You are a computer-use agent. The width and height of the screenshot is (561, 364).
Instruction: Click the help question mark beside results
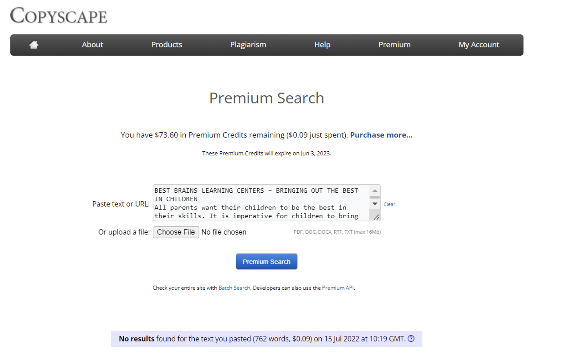point(411,339)
